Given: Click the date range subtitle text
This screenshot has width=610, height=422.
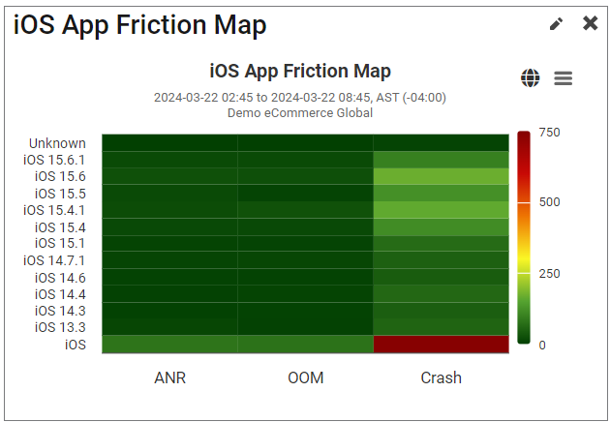Looking at the screenshot, I should point(300,98).
